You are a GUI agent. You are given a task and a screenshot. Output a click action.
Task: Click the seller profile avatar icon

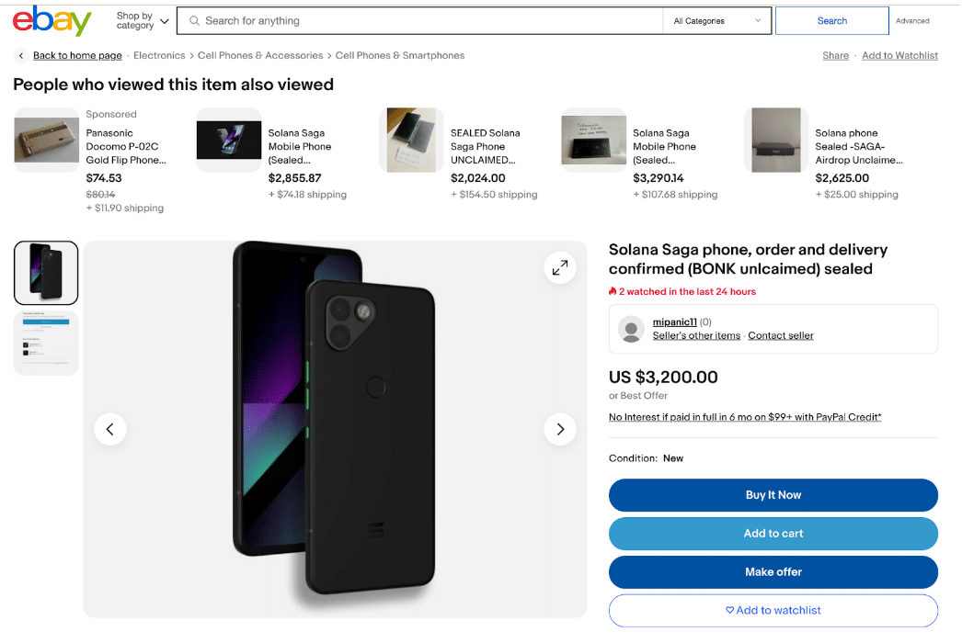(x=631, y=329)
